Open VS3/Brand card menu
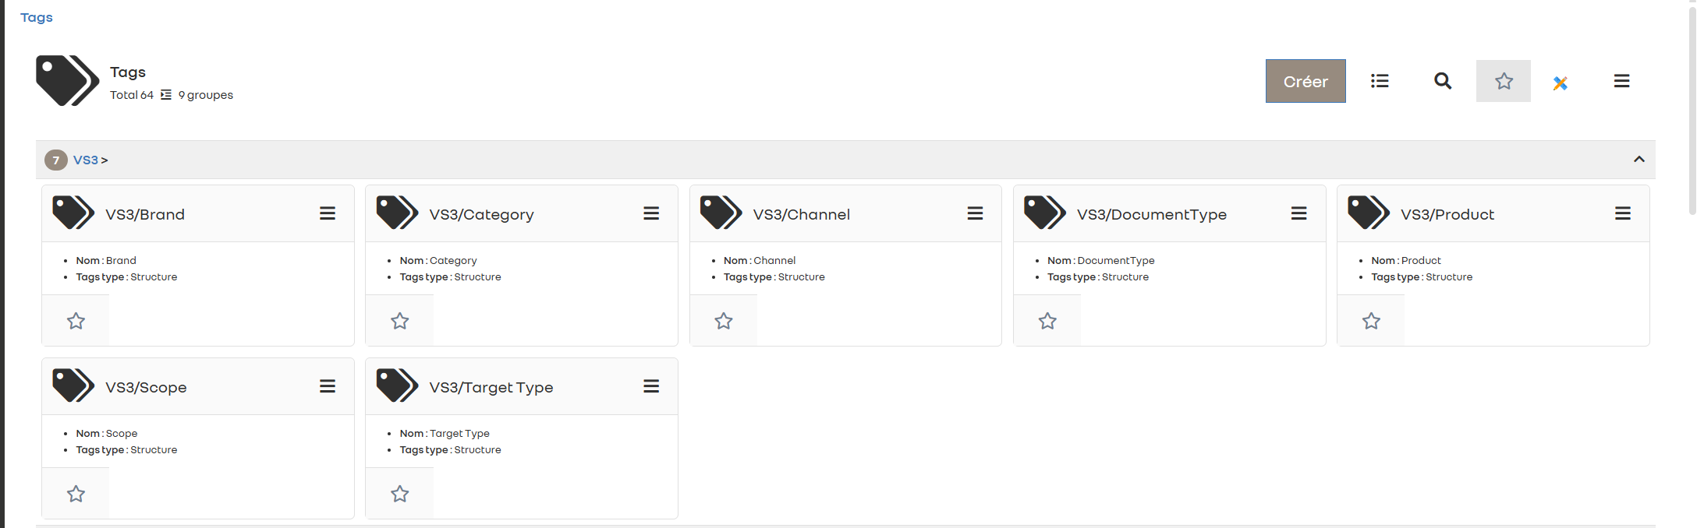 [328, 213]
